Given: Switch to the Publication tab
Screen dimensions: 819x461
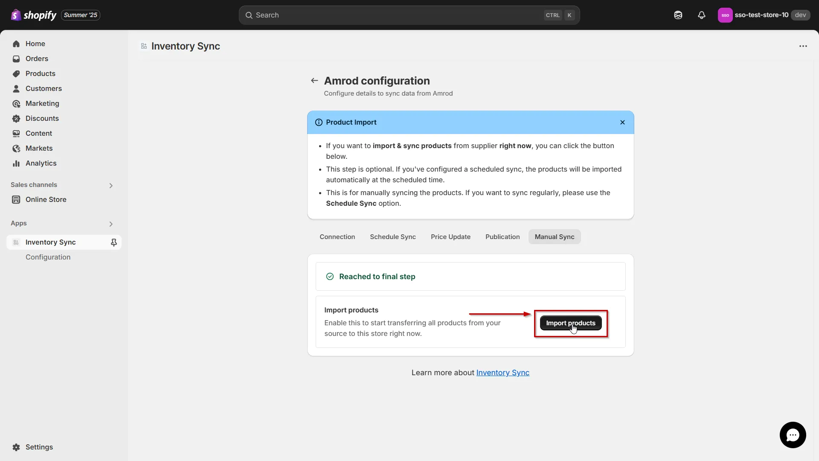Looking at the screenshot, I should click(x=502, y=236).
